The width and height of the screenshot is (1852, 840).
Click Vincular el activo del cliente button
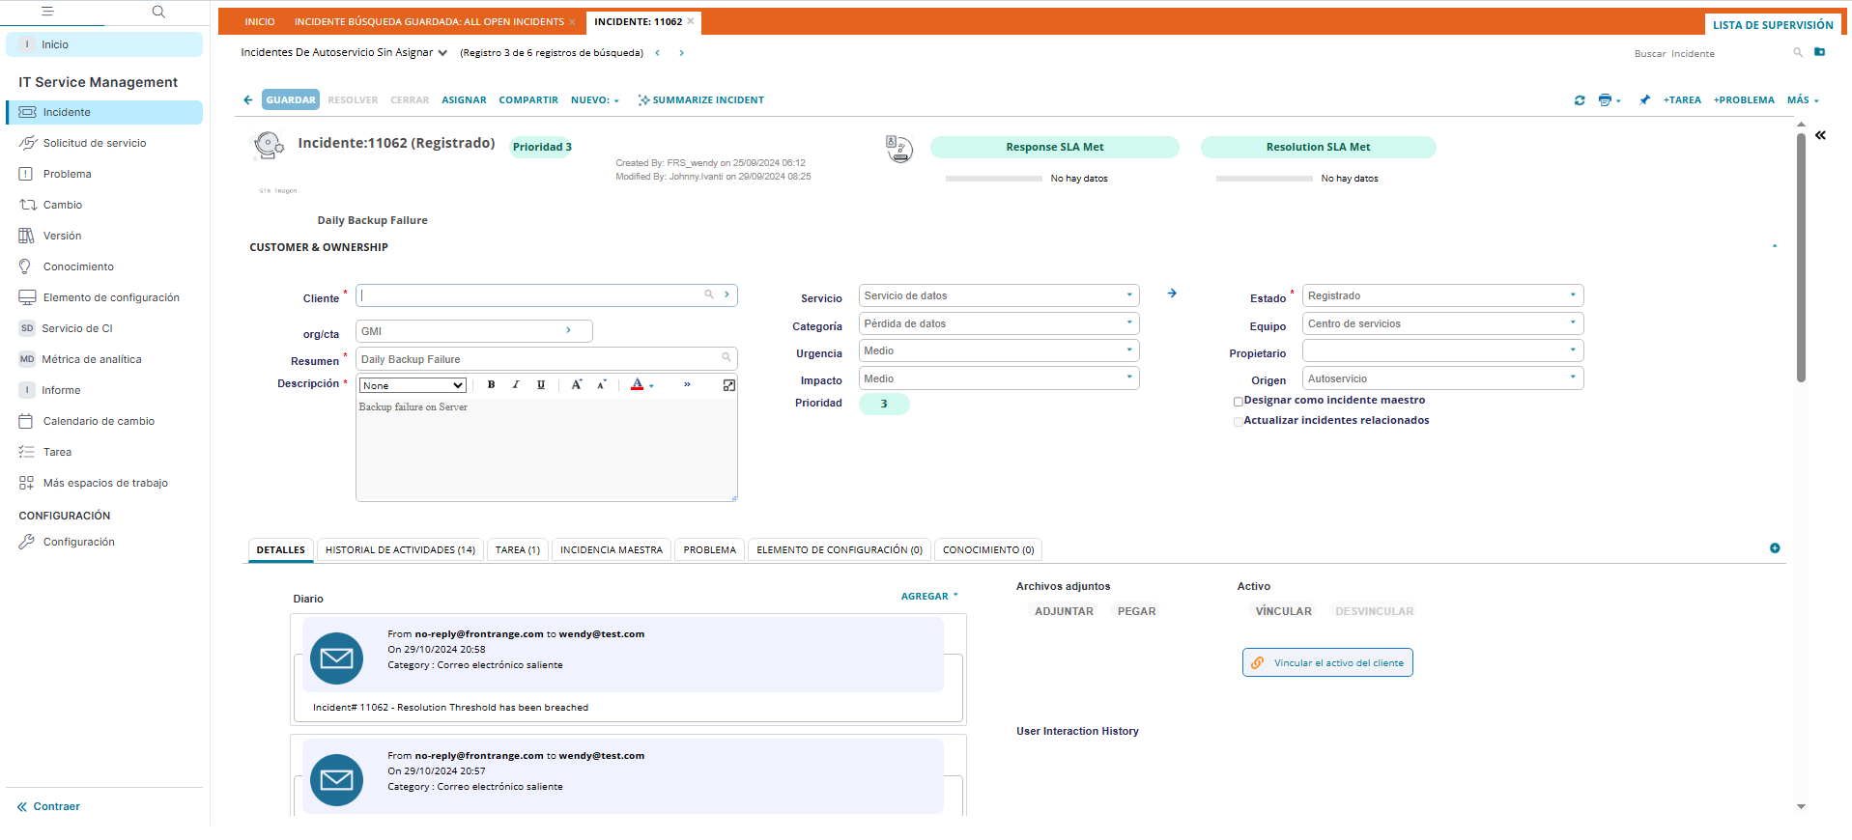click(x=1326, y=663)
